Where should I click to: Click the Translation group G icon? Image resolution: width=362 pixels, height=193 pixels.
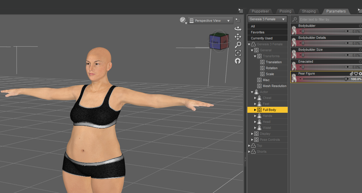262,62
